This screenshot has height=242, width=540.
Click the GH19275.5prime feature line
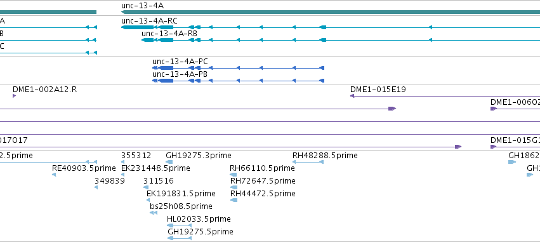pos(180,239)
